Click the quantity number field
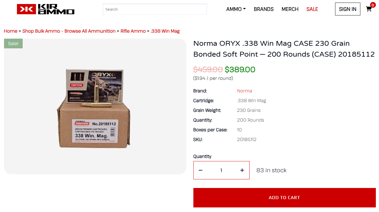 221,170
